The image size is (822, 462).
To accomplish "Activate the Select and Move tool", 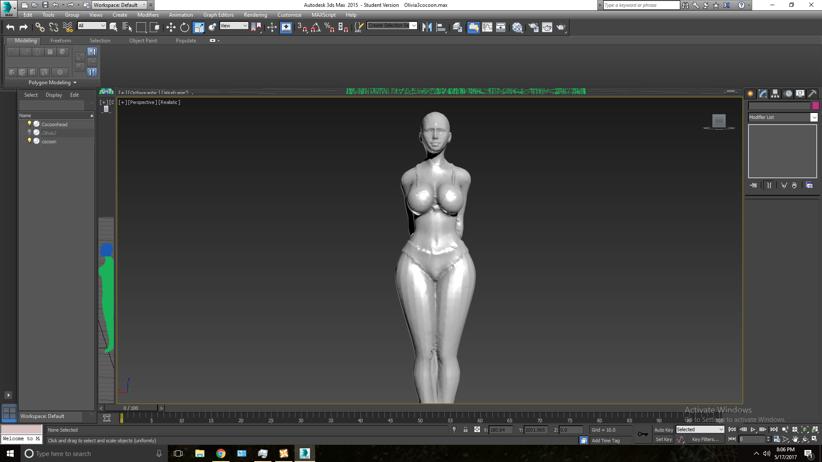I will point(171,27).
